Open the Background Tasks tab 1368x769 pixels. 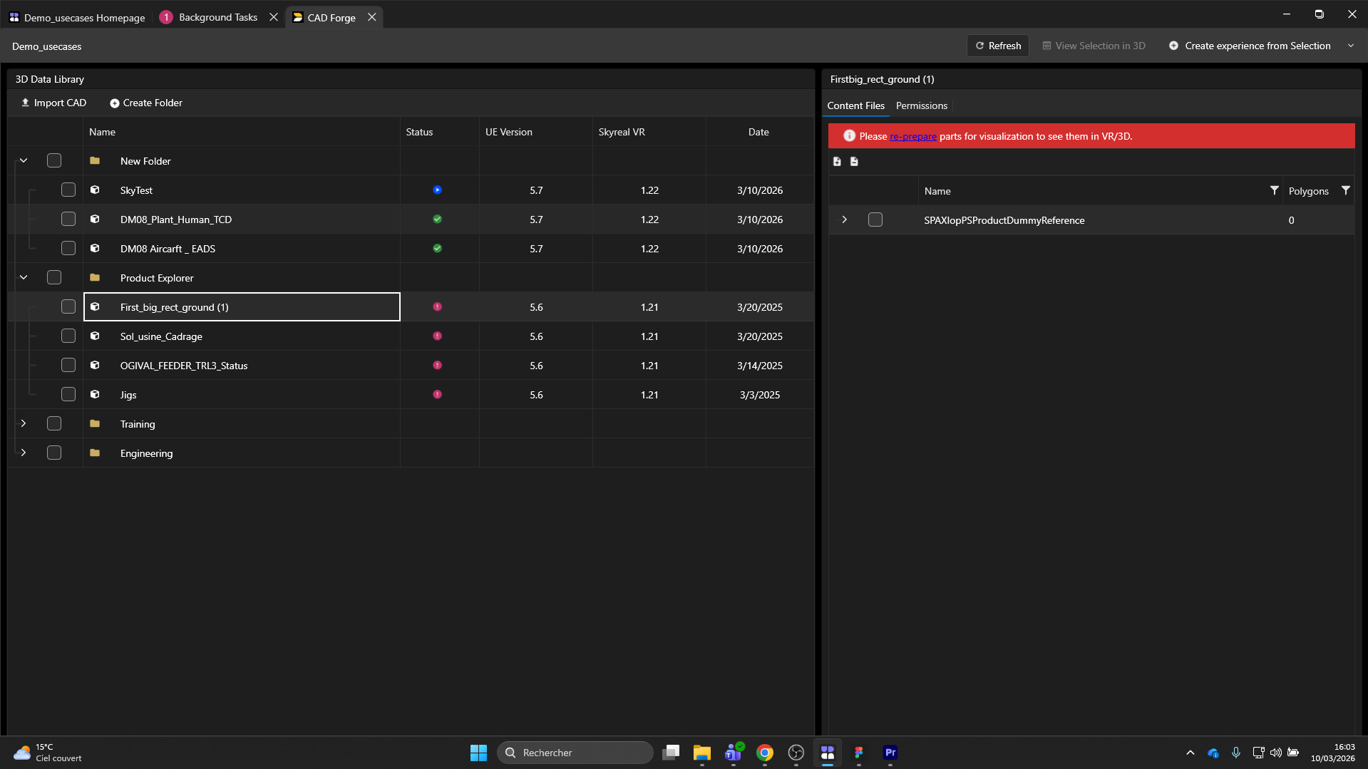pos(217,17)
